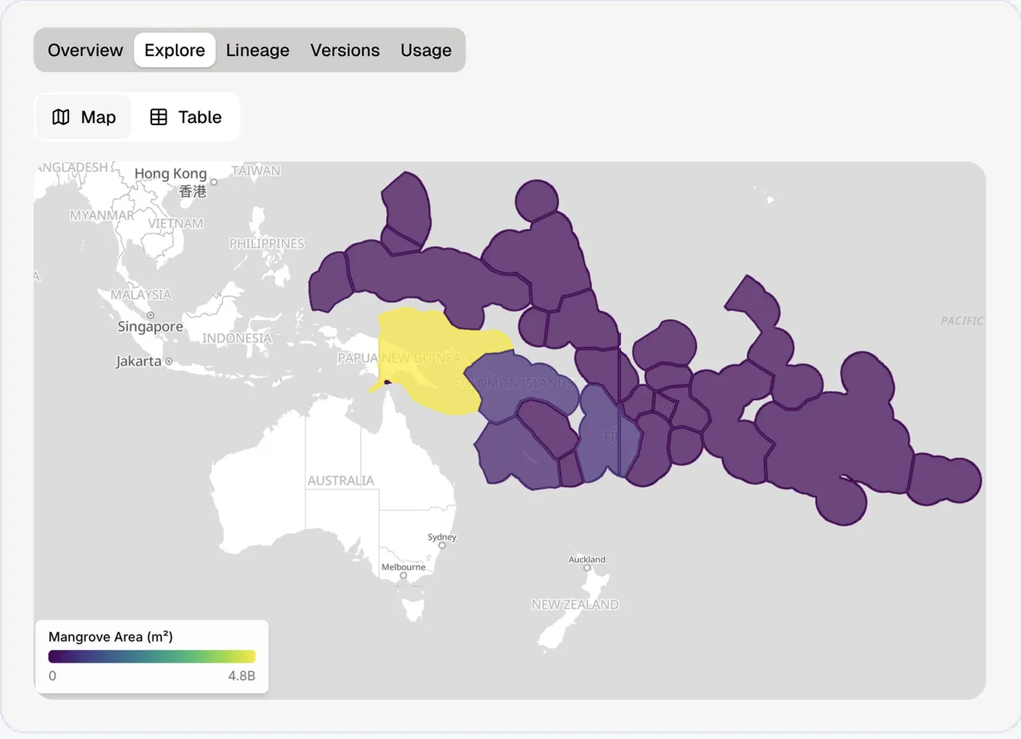Go to the Usage tab
This screenshot has height=739, width=1021.
pyautogui.click(x=426, y=50)
